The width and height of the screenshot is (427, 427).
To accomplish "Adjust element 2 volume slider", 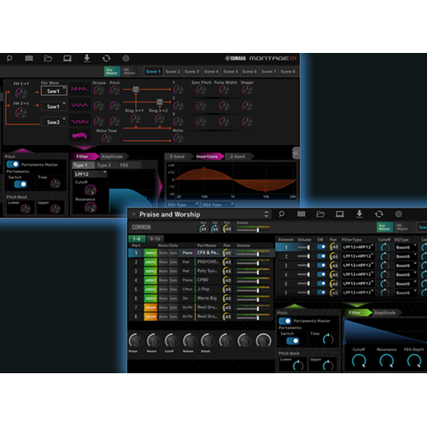I will pos(304,256).
